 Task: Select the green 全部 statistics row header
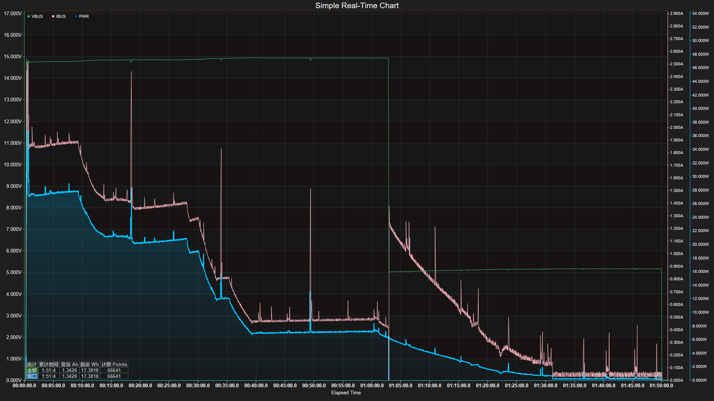[x=32, y=371]
